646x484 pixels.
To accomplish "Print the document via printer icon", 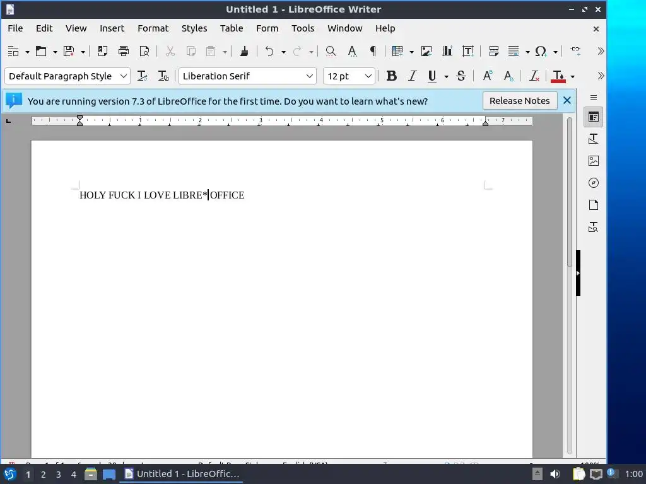I will [x=124, y=51].
